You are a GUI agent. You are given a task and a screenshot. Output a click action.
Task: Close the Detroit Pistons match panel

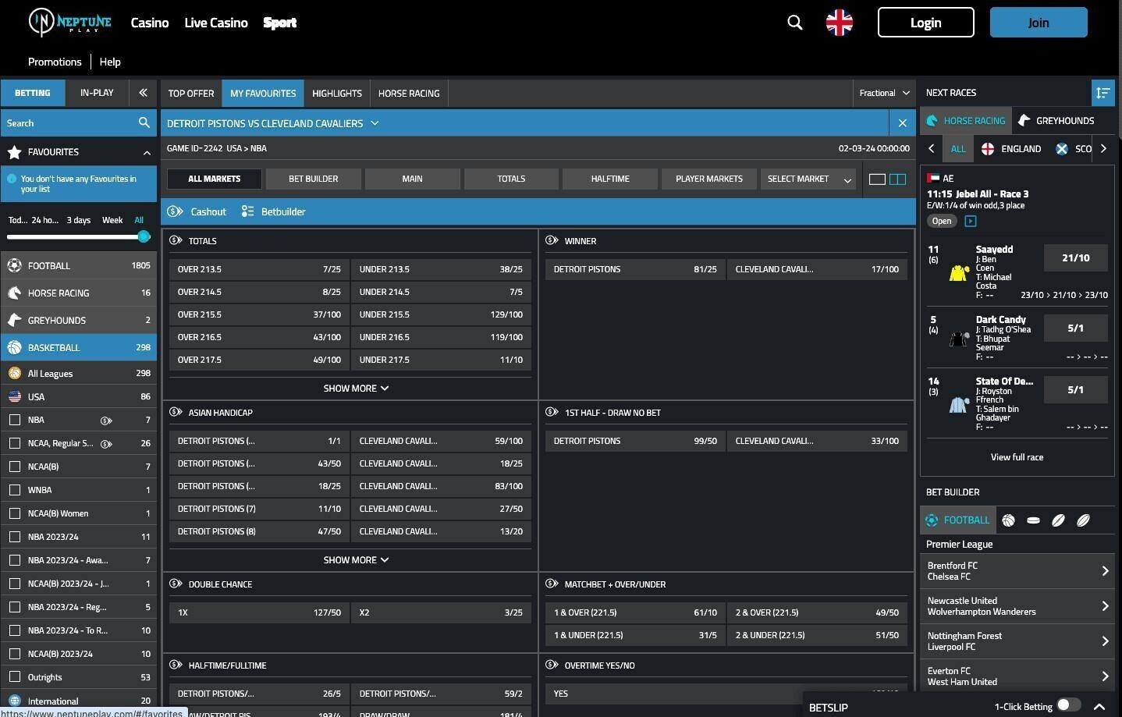(x=903, y=123)
